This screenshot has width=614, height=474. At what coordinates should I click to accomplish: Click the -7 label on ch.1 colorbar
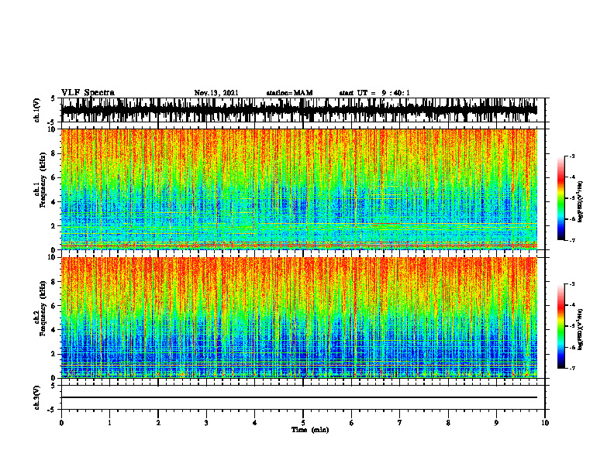572,240
